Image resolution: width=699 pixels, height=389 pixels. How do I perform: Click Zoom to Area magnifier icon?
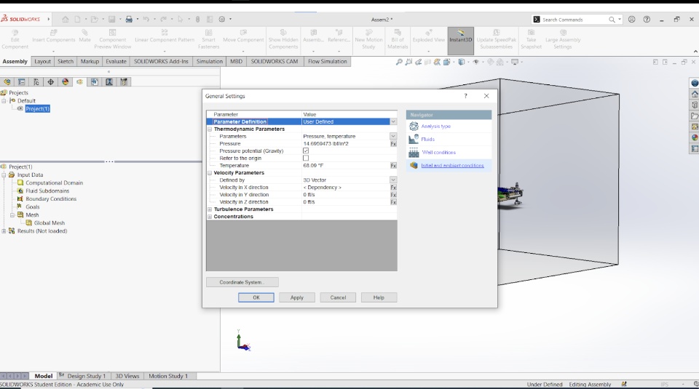(408, 62)
